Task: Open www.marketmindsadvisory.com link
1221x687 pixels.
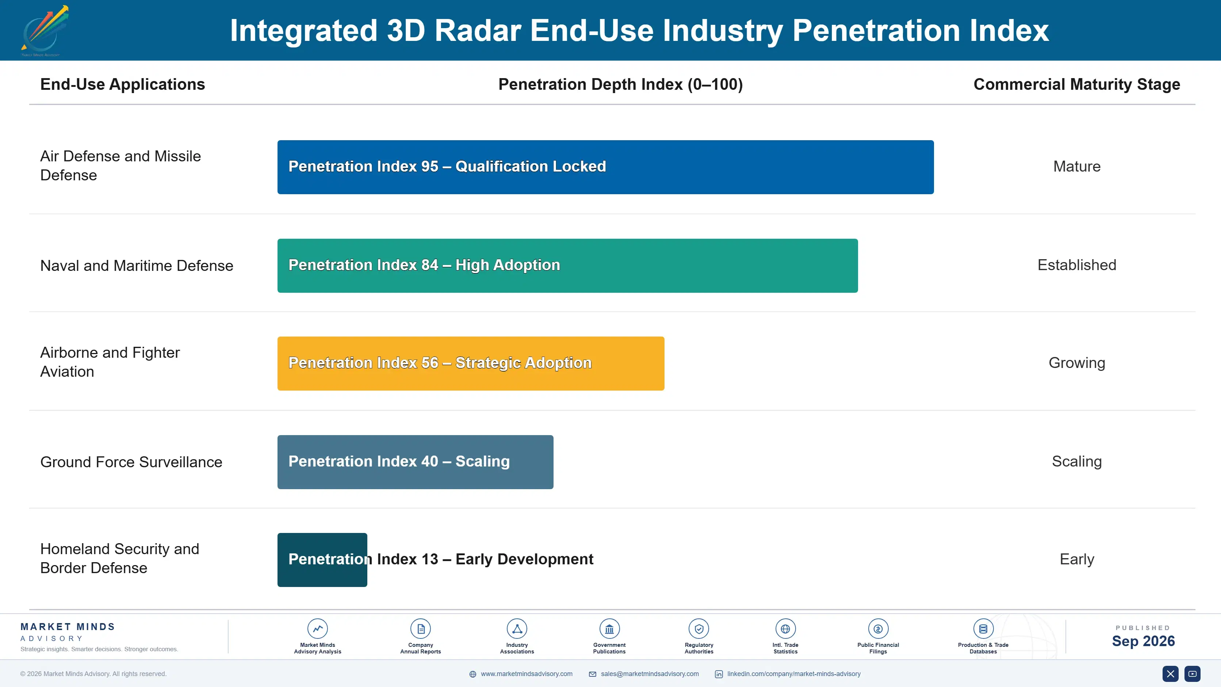Action: [x=527, y=674]
